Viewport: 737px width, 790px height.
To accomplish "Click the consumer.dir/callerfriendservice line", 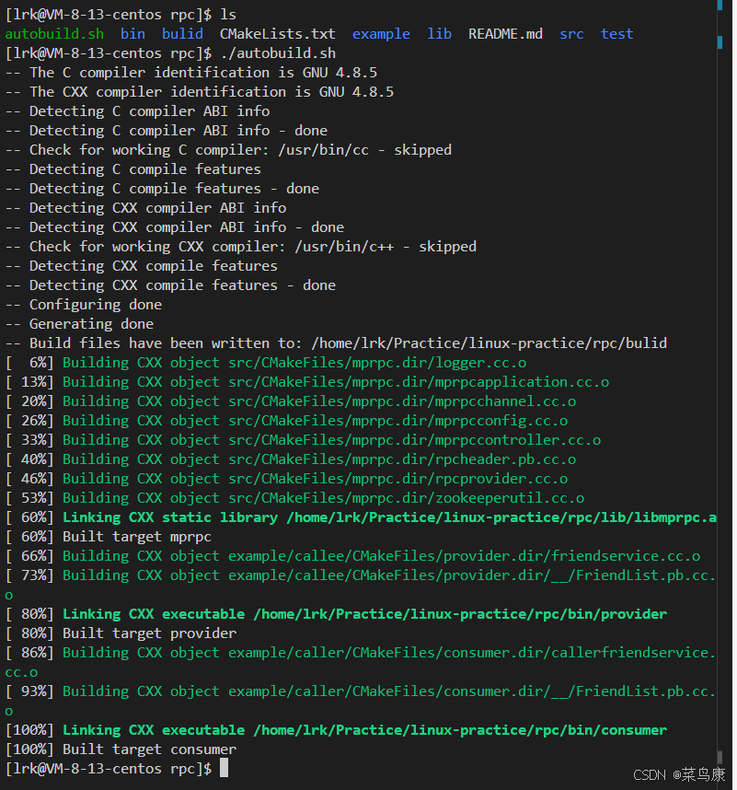I will tap(361, 662).
